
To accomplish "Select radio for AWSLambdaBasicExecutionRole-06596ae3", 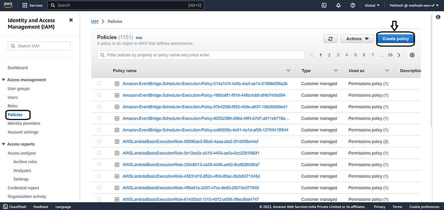I will click(99, 141).
